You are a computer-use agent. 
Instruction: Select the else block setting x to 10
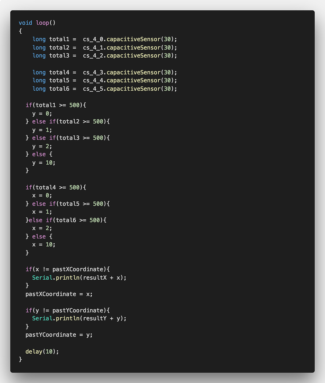pyautogui.click(x=39, y=236)
